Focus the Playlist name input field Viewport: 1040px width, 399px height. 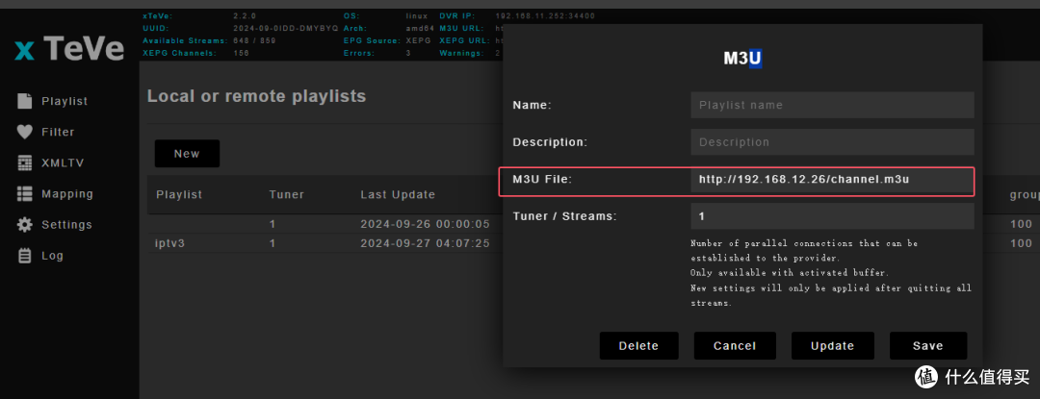click(x=832, y=105)
